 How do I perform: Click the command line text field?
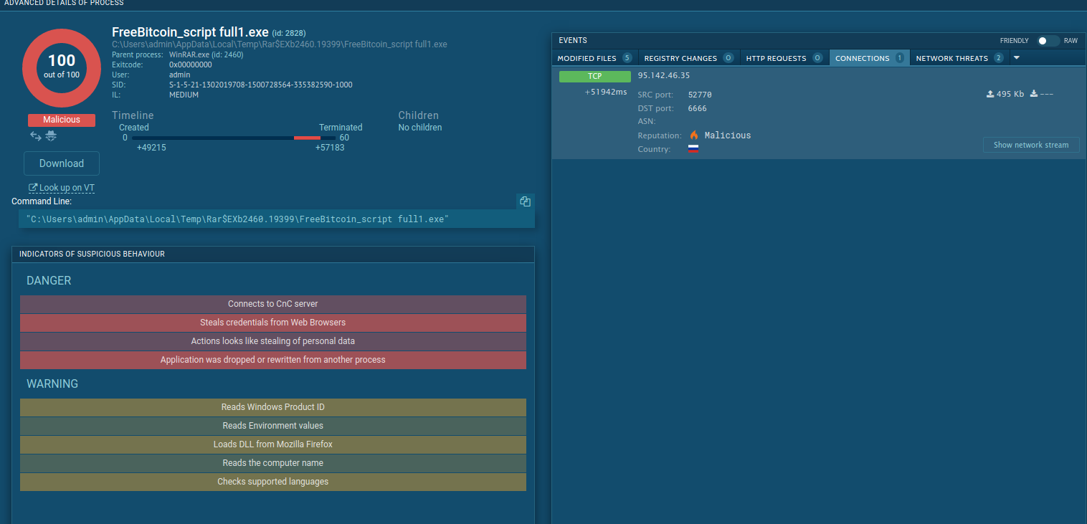pyautogui.click(x=272, y=219)
